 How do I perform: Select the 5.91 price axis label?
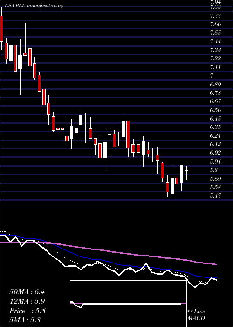coord(215,161)
